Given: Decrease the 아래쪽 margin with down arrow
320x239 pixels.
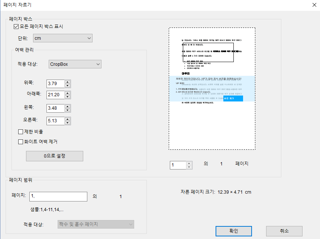Looking at the screenshot, I should (x=68, y=97).
